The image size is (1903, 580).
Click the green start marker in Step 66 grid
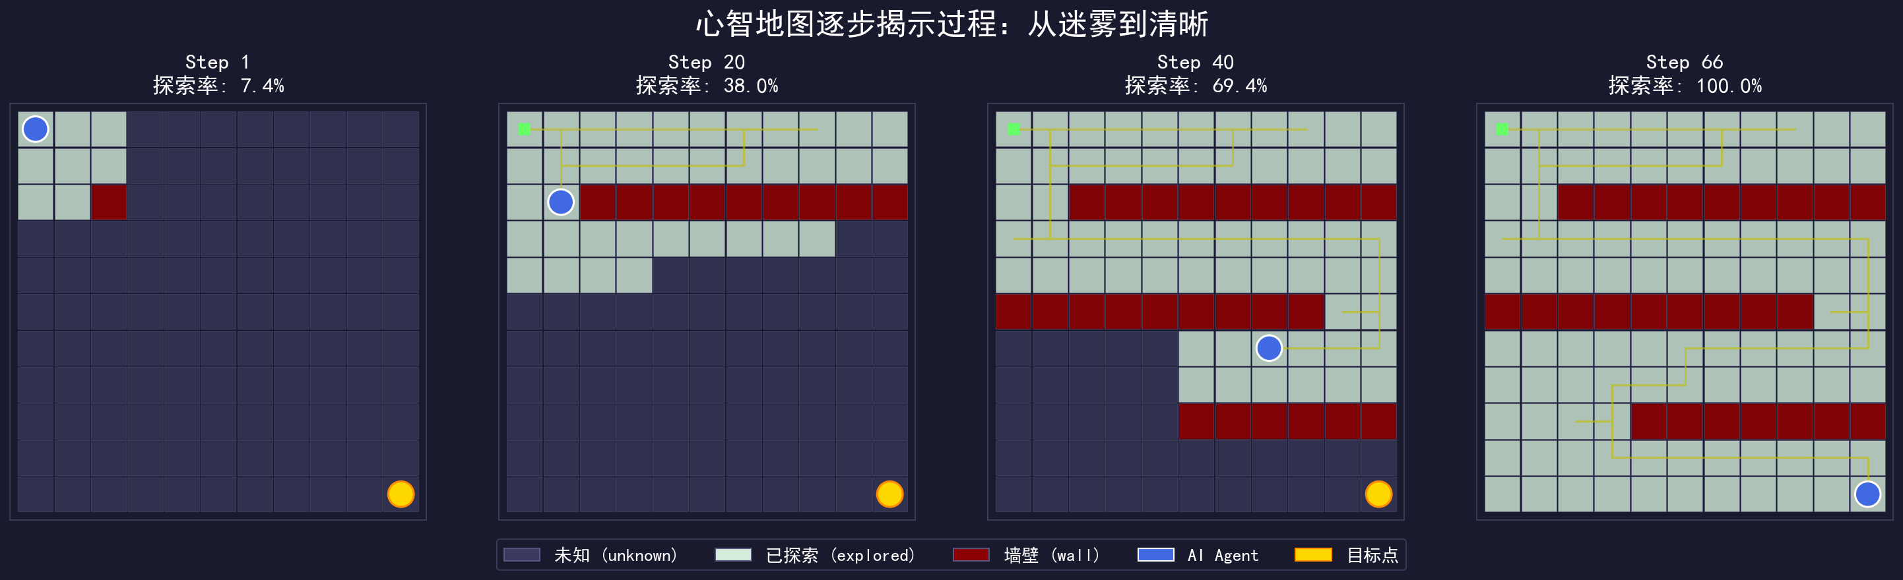[x=1502, y=129]
